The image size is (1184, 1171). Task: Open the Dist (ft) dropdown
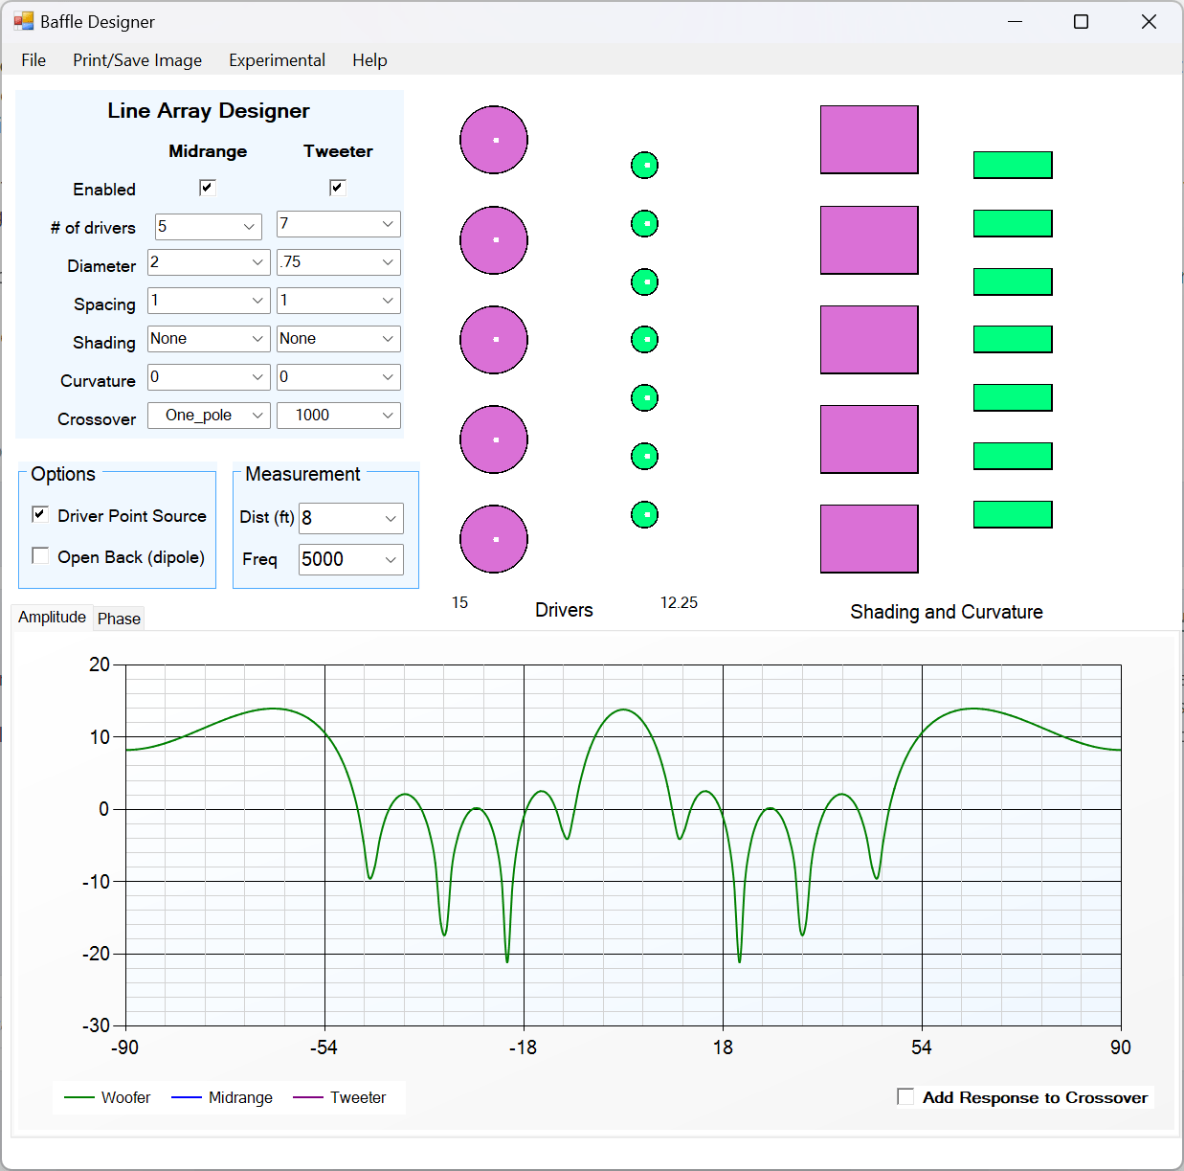(x=351, y=518)
